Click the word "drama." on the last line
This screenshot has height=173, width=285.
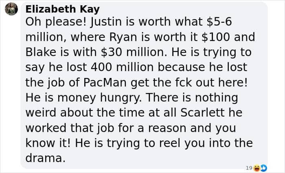point(45,158)
